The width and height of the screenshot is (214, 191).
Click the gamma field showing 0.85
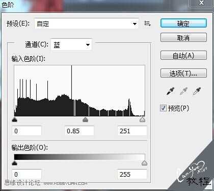79,131
